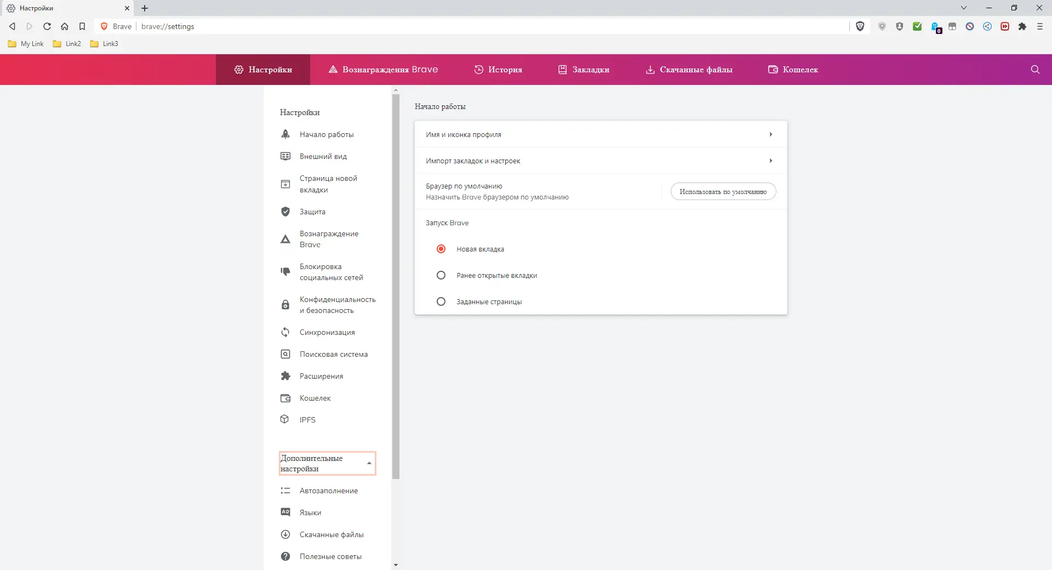The height and width of the screenshot is (570, 1052).
Task: Click the search magnifier in the settings header
Action: (x=1035, y=70)
